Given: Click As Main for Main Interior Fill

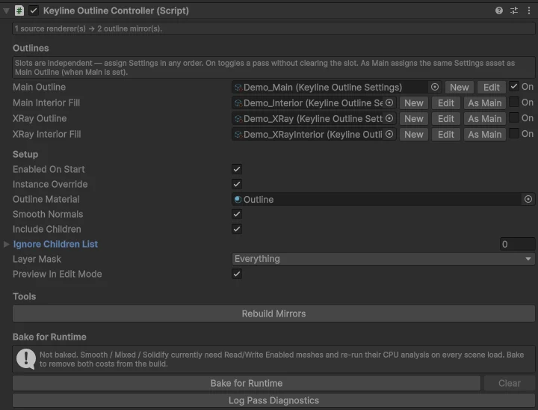Looking at the screenshot, I should [485, 103].
